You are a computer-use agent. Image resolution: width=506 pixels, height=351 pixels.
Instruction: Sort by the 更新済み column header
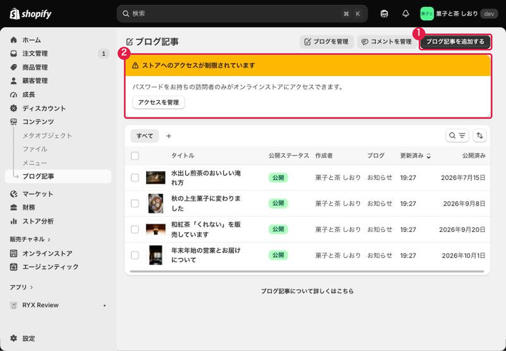[415, 156]
